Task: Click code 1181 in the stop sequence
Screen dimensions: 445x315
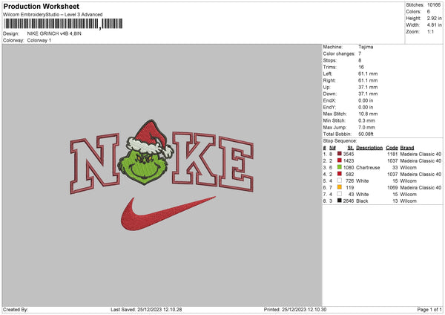Action: 392,154
